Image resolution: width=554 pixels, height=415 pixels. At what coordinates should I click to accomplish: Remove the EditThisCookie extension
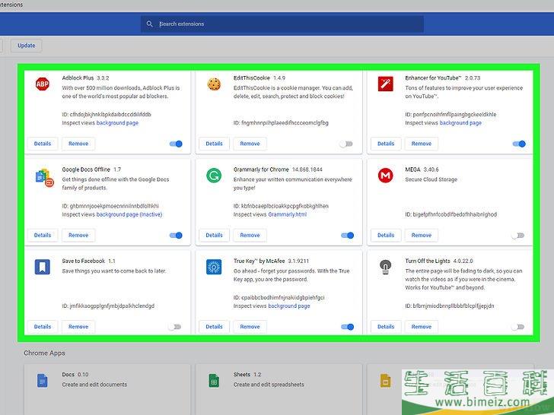[x=250, y=144]
